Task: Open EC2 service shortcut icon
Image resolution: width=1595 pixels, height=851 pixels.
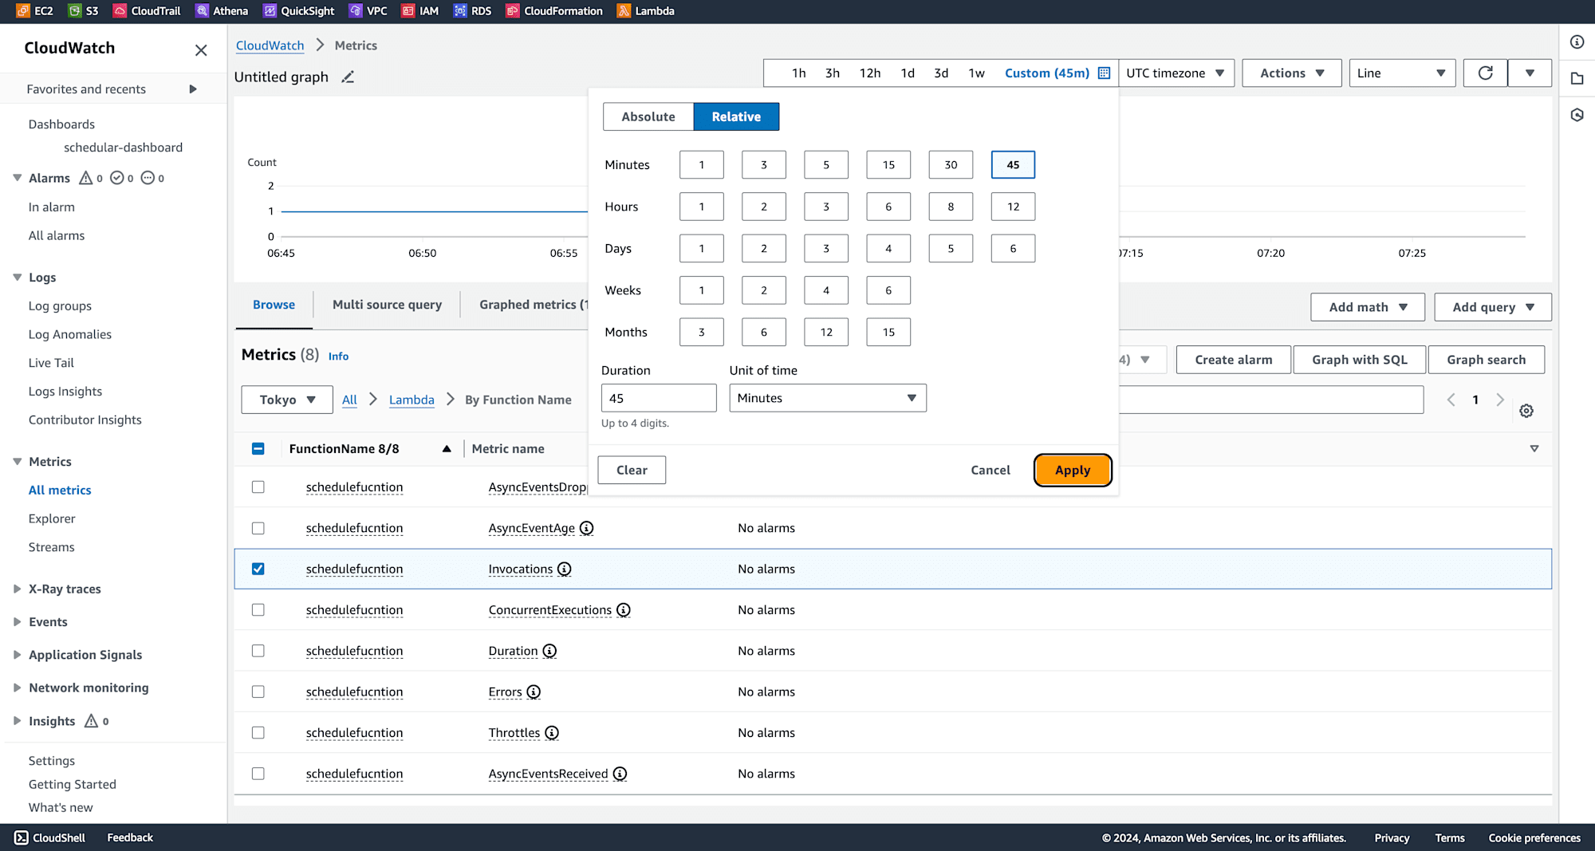Action: [x=22, y=10]
